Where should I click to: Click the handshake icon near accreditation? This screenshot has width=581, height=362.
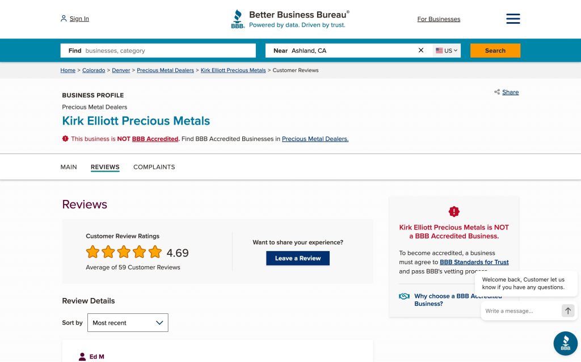coord(404,296)
